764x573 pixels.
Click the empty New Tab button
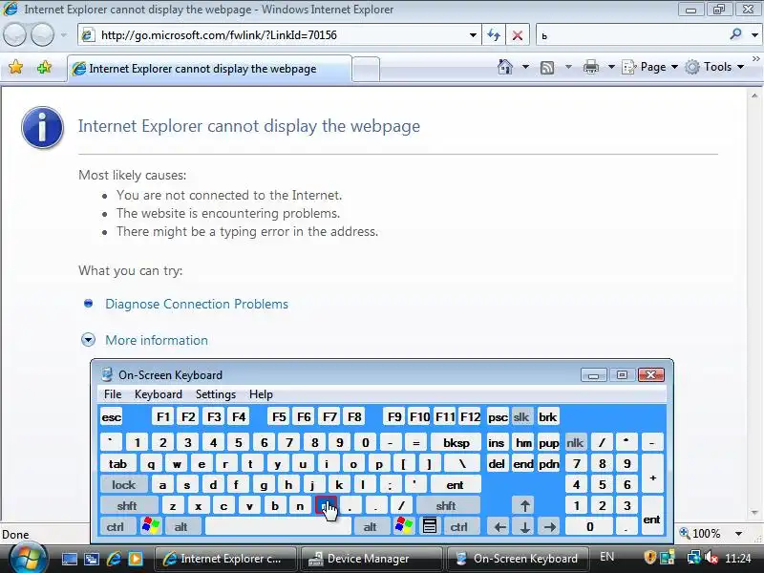366,69
